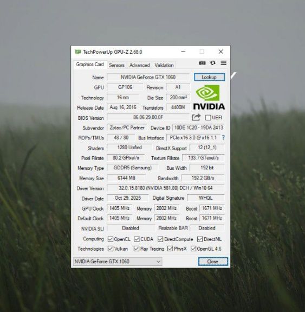Click the NVIDIA logo image
305x312 pixels.
[209, 97]
